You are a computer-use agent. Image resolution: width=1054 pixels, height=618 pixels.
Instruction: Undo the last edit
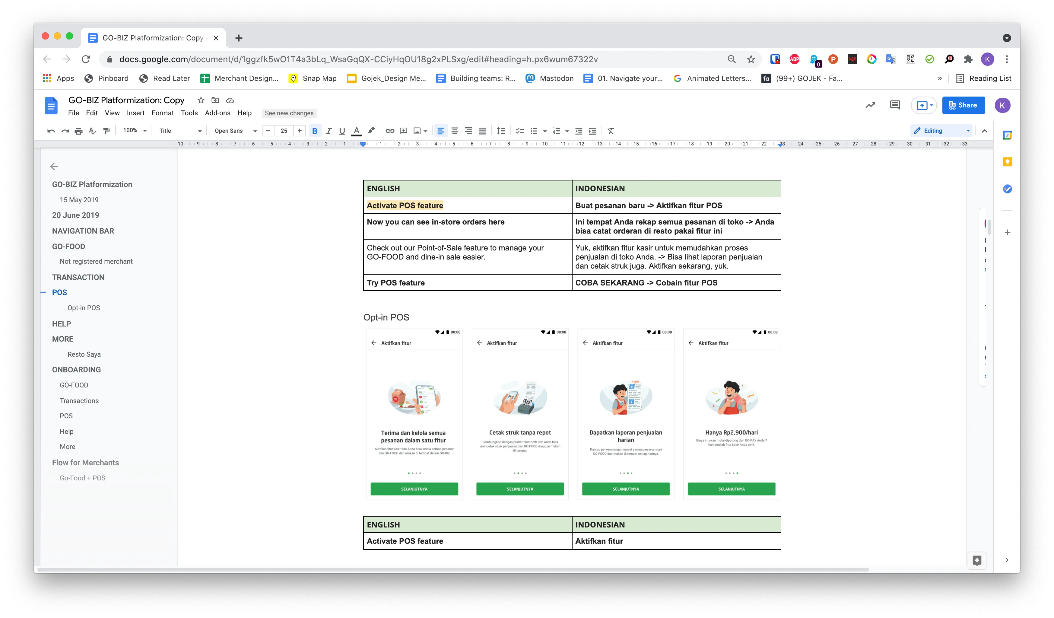pos(51,131)
